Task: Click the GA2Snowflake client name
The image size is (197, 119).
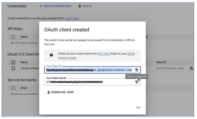Action: click(30, 68)
